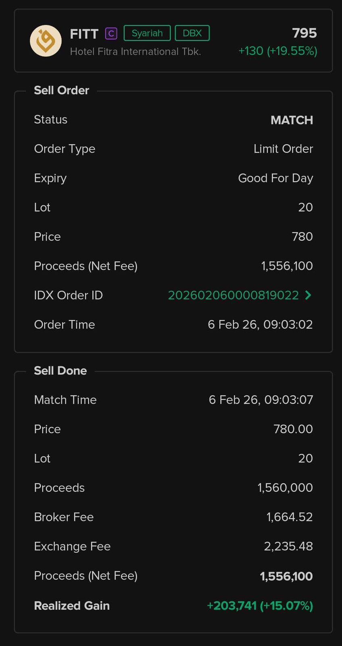Tap the DBX tag badge
The width and height of the screenshot is (342, 646).
(192, 33)
